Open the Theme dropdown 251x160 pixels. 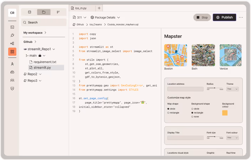tap(232, 89)
